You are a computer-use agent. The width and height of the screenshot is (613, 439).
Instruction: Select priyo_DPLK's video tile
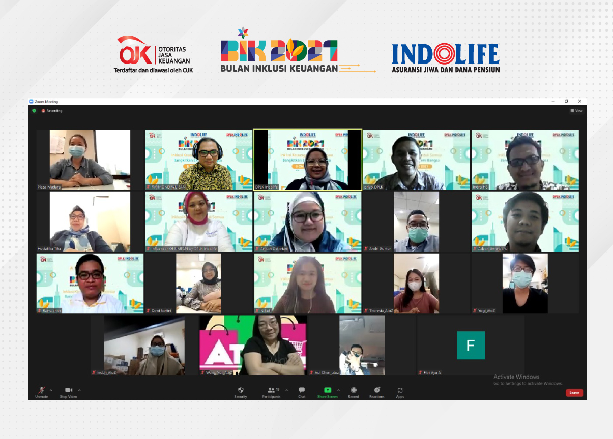click(417, 160)
